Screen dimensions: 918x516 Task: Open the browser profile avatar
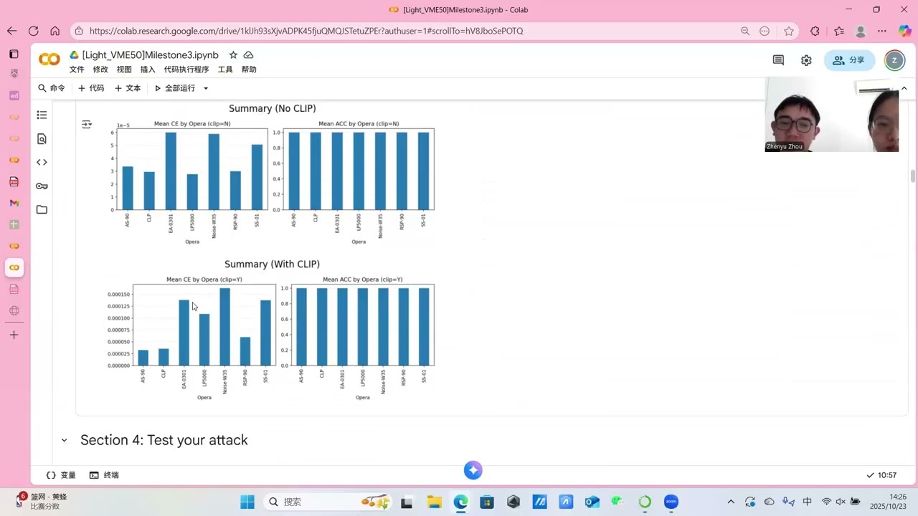pos(861,31)
